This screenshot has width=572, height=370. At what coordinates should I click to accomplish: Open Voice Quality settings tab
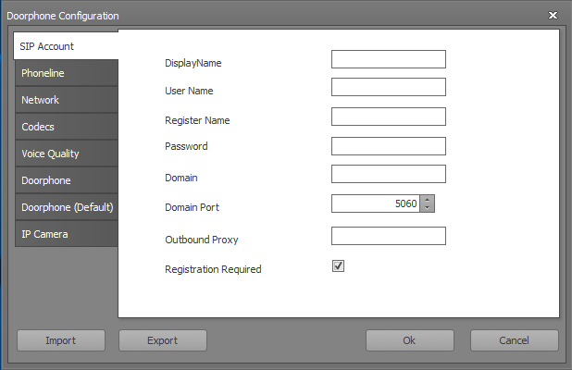pos(67,154)
